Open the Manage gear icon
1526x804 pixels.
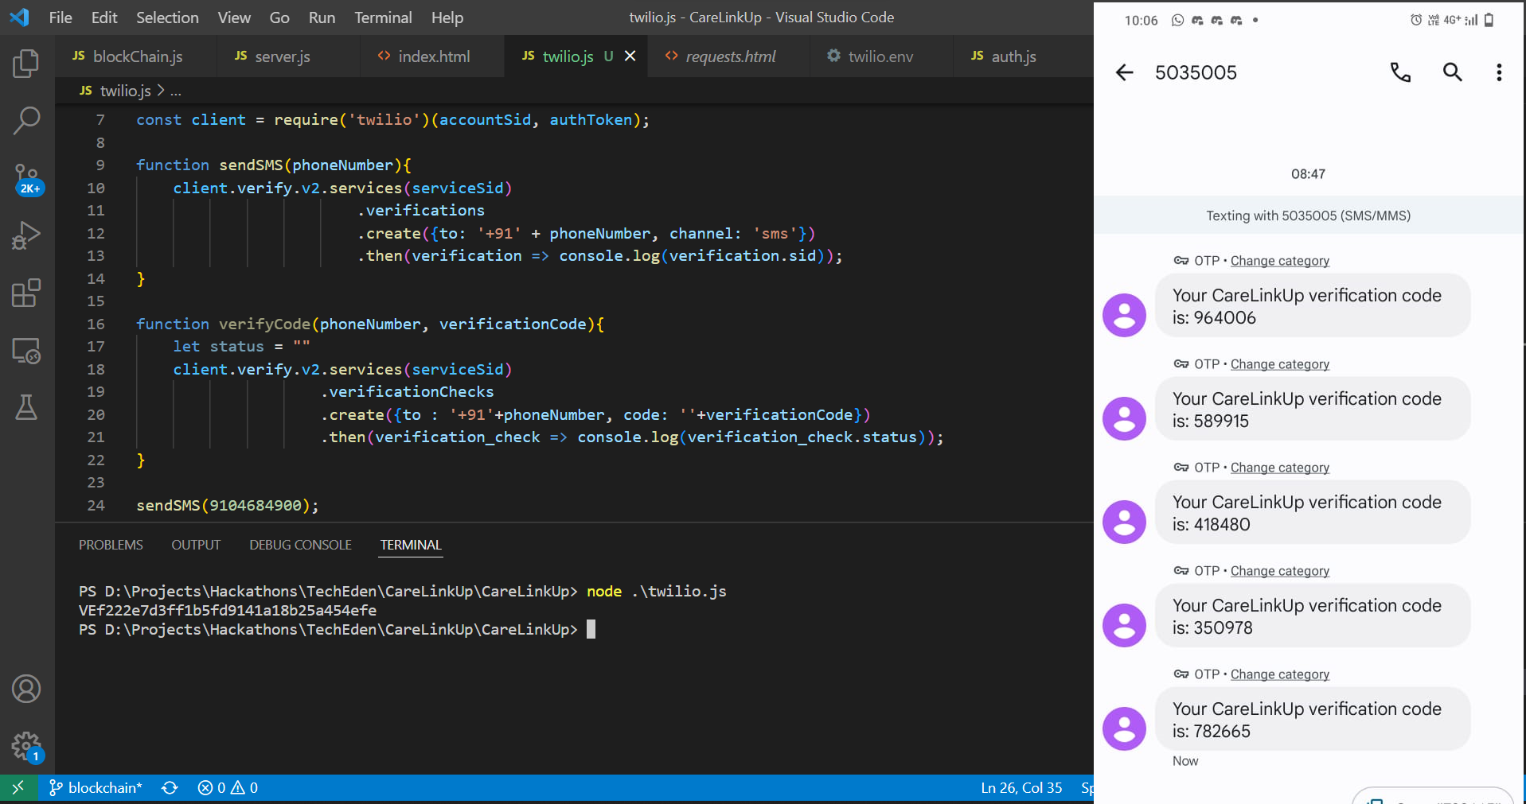(26, 747)
